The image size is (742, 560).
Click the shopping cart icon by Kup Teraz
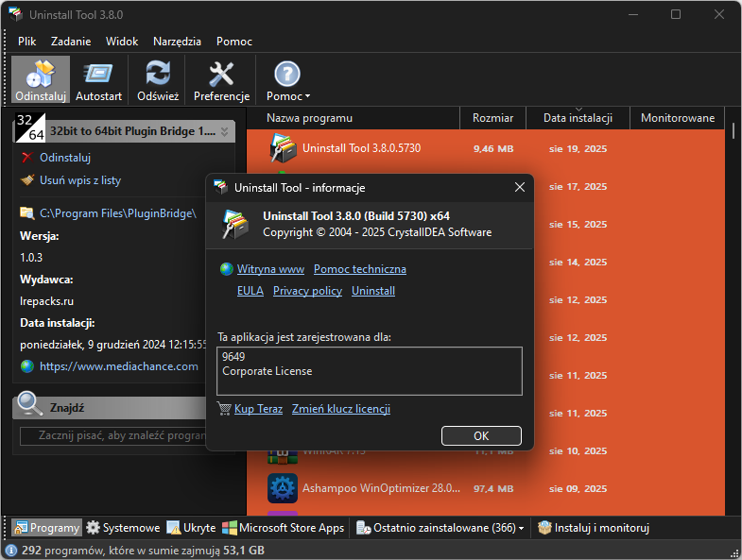(224, 408)
